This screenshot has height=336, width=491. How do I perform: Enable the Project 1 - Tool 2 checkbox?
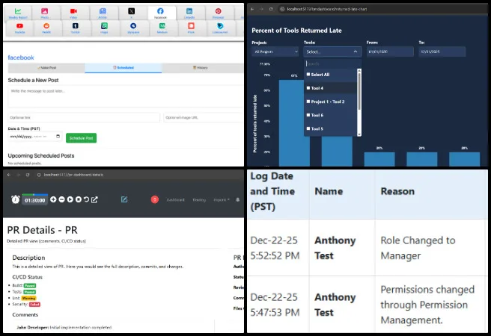pyautogui.click(x=308, y=102)
